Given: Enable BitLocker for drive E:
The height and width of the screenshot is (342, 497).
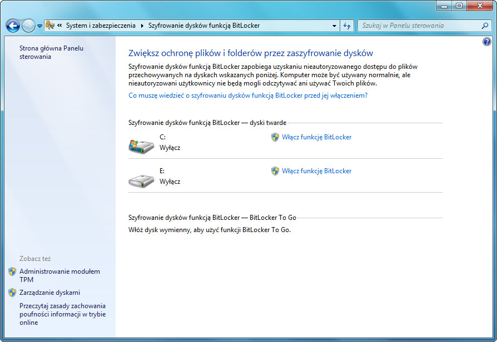Looking at the screenshot, I should (316, 171).
